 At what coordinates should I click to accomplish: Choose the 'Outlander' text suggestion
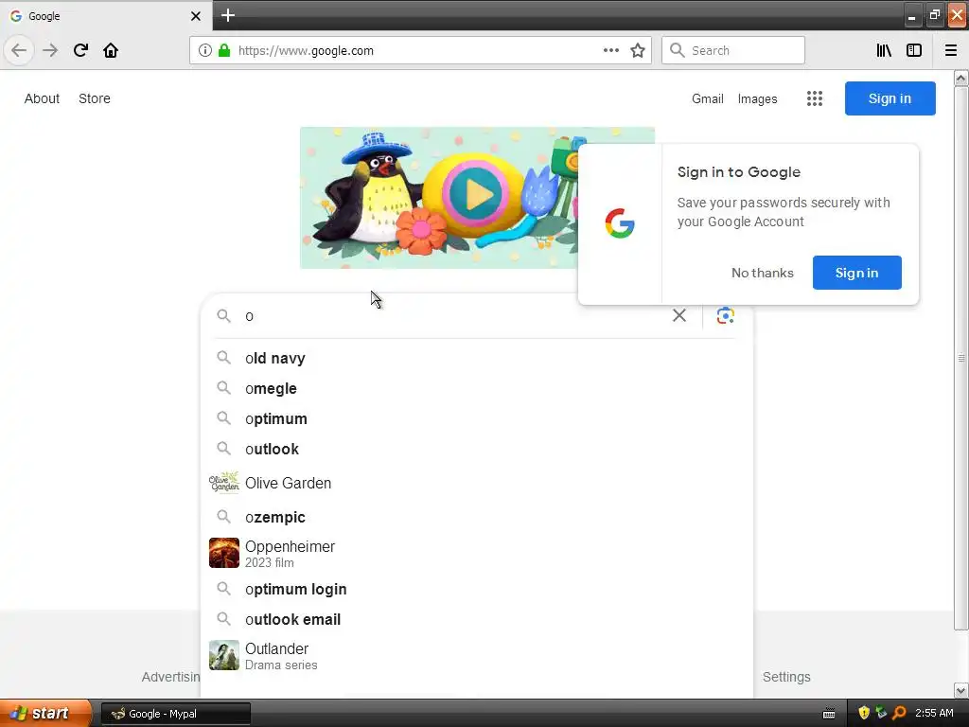(277, 648)
